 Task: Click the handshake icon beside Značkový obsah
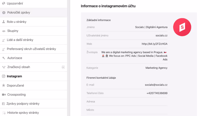pyautogui.click(x=4, y=67)
